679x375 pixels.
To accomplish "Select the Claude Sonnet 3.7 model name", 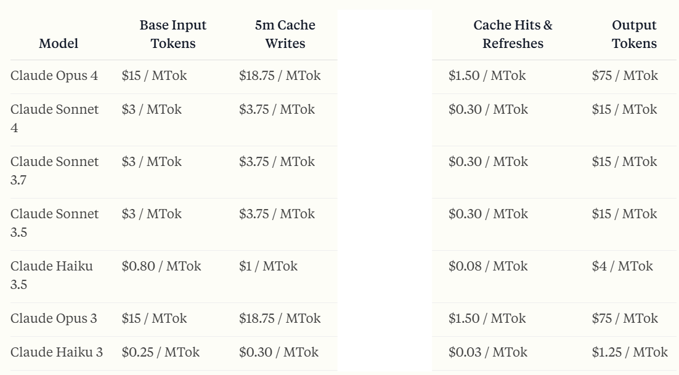I will [55, 171].
